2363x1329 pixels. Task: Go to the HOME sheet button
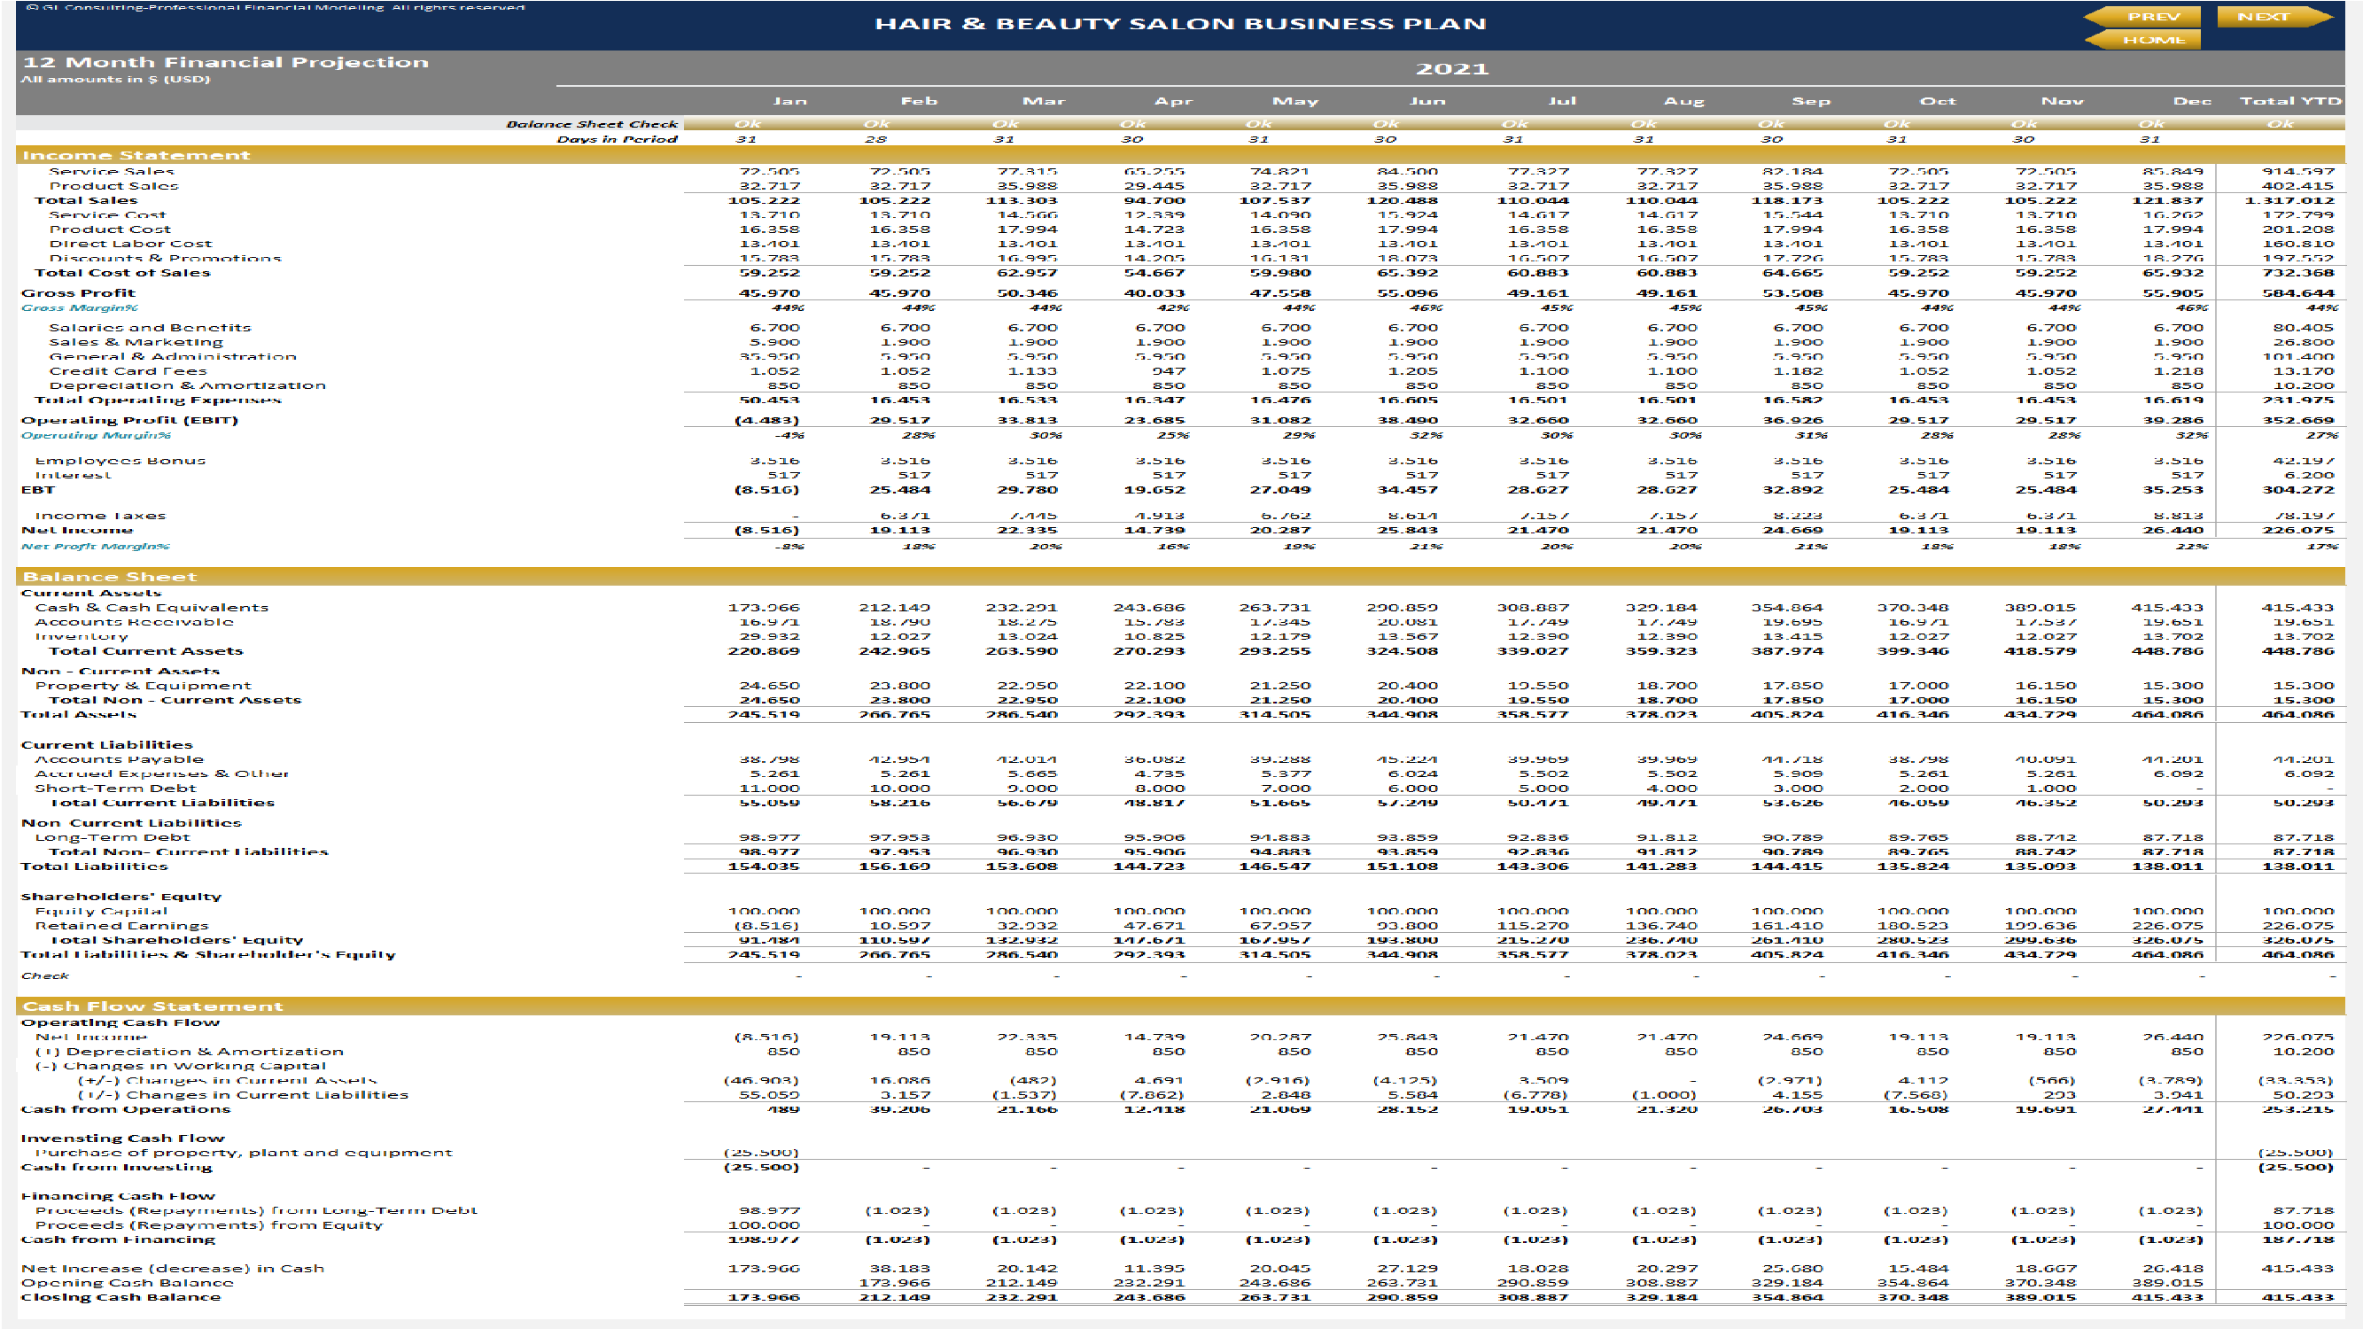click(x=2143, y=40)
